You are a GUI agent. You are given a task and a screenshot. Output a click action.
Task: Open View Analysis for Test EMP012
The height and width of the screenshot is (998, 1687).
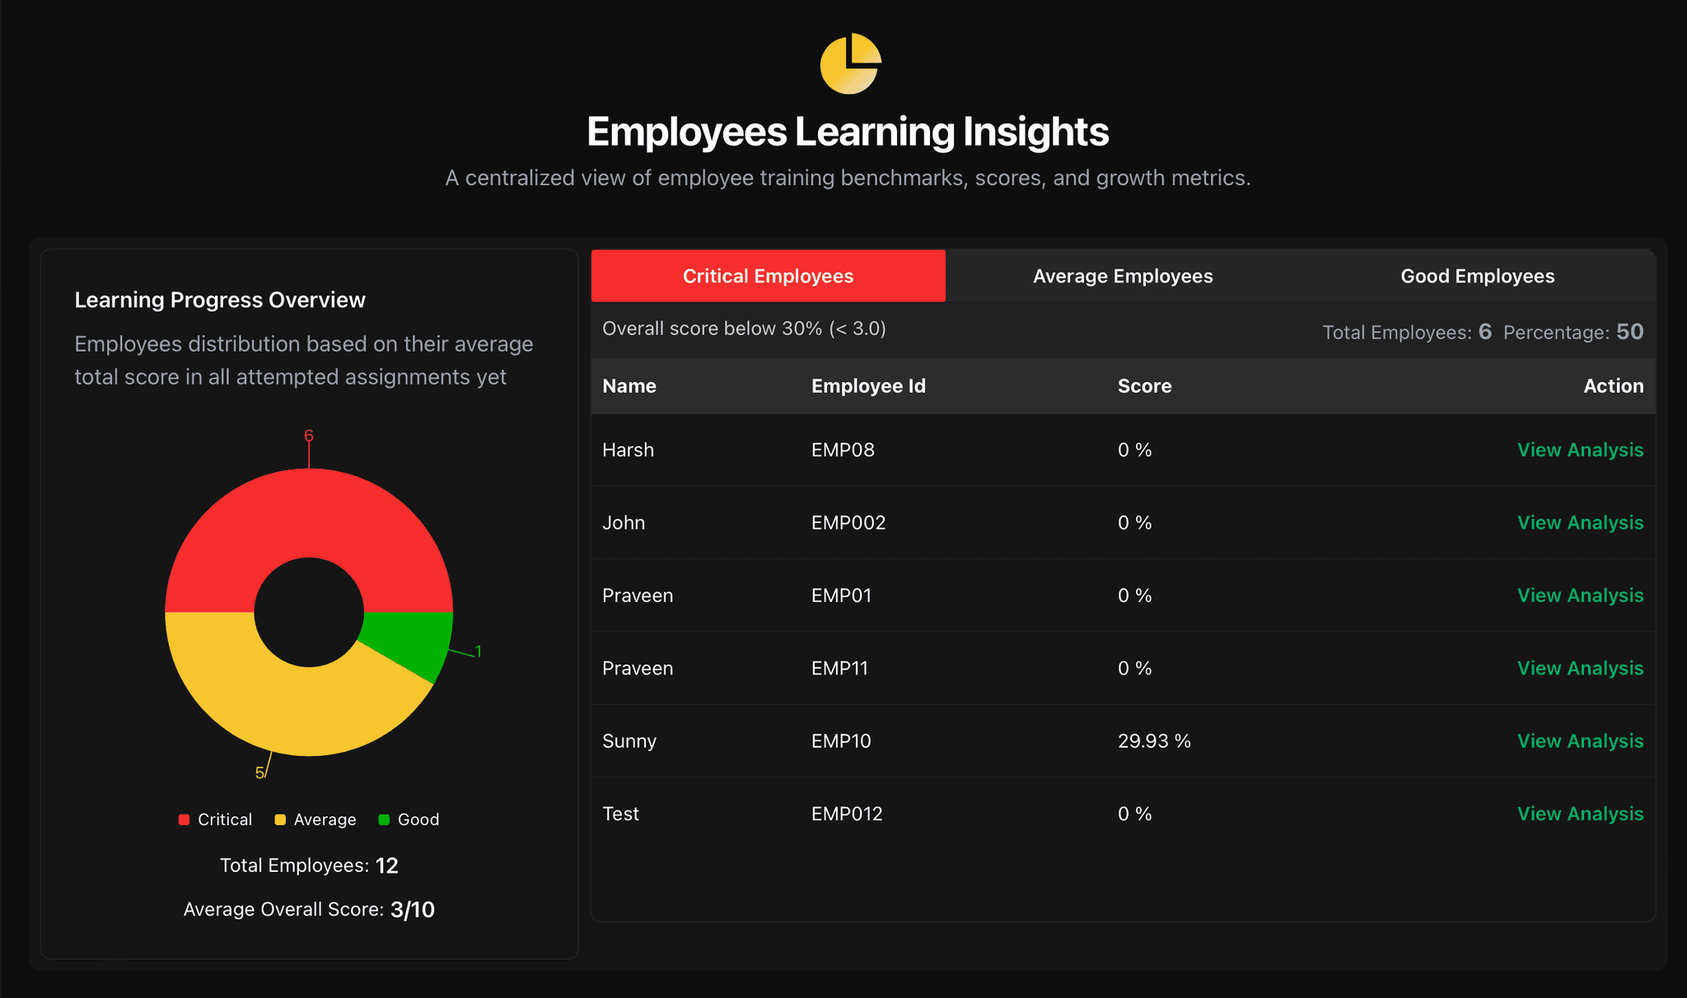click(x=1579, y=814)
